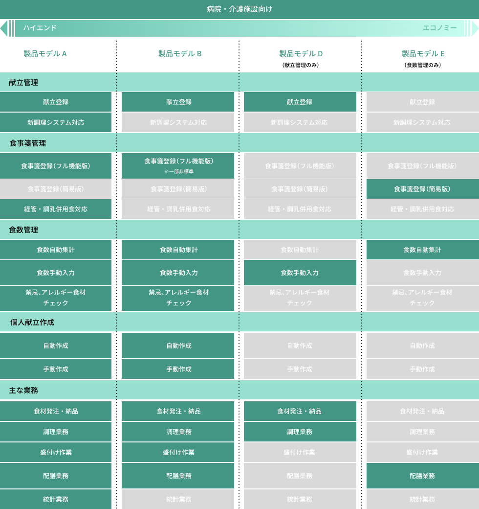
Task: Select the 病院・介護施設向け header tab
Action: (x=239, y=9)
